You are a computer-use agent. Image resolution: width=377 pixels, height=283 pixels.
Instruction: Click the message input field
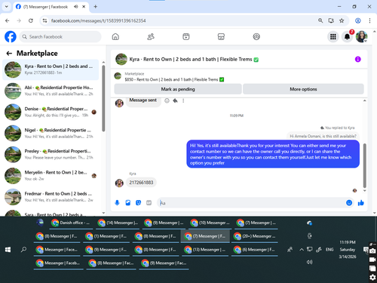coord(251,203)
